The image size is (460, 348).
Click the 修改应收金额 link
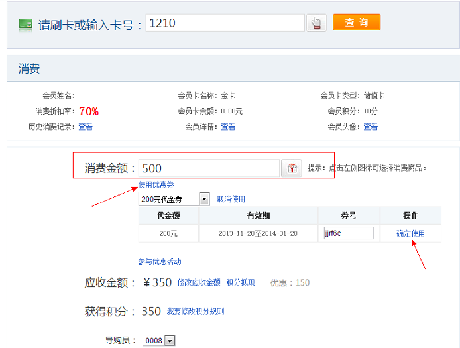pos(199,282)
